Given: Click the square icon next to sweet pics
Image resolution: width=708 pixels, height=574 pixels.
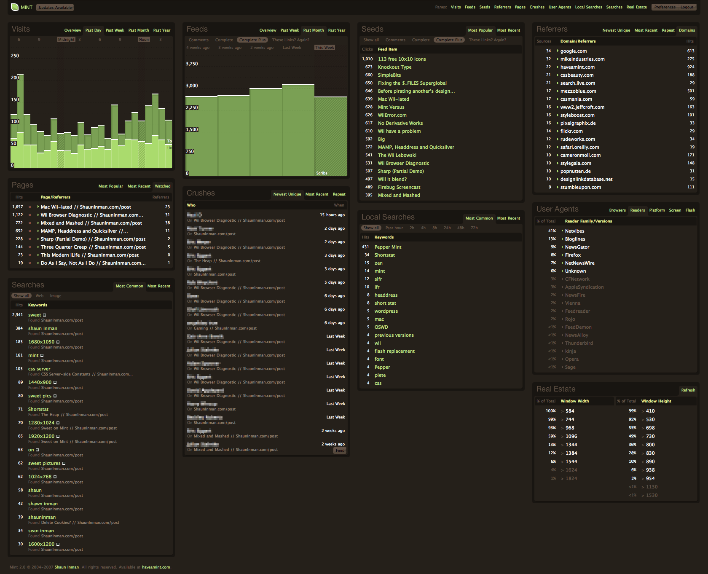Looking at the screenshot, I should (x=55, y=396).
